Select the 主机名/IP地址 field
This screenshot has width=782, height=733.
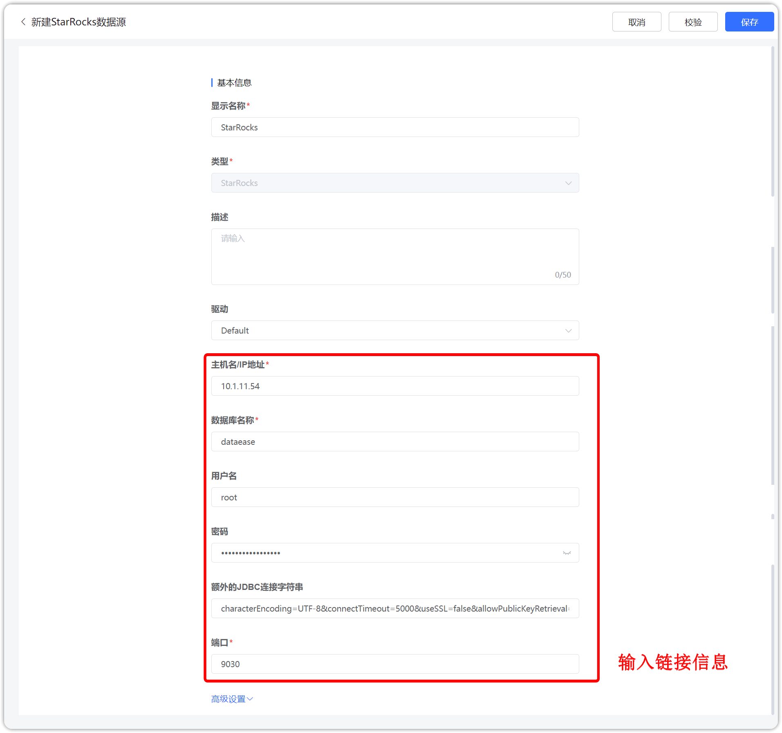pyautogui.click(x=395, y=386)
